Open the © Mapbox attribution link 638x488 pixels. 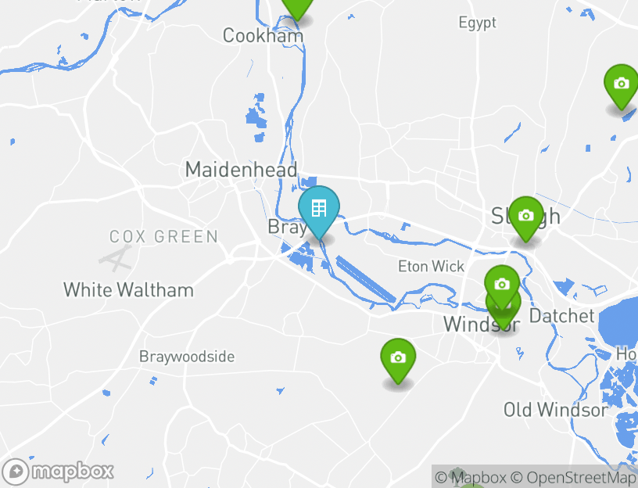[471, 477]
